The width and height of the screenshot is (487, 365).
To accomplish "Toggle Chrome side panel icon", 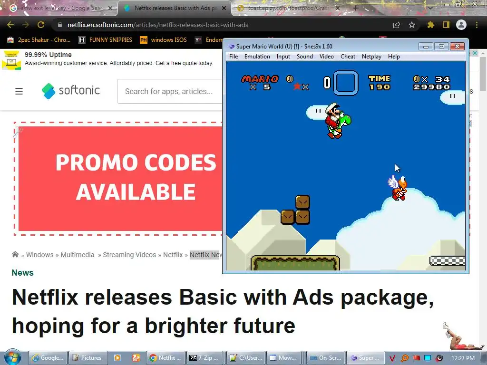I will point(446,25).
